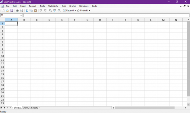This screenshot has height=113, width=190.
Task: Select row 5 header
Action: coord(2,38)
